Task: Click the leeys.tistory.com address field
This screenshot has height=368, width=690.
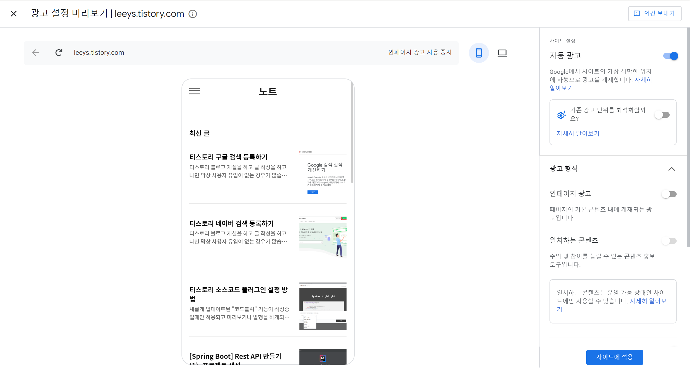Action: pyautogui.click(x=99, y=53)
